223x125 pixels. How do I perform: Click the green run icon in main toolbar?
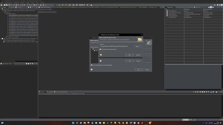tap(63, 5)
